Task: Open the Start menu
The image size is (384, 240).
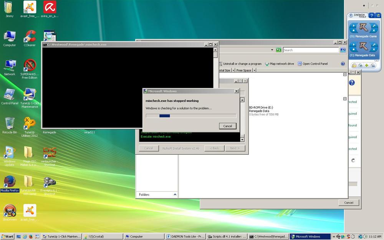Action: pyautogui.click(x=7, y=237)
